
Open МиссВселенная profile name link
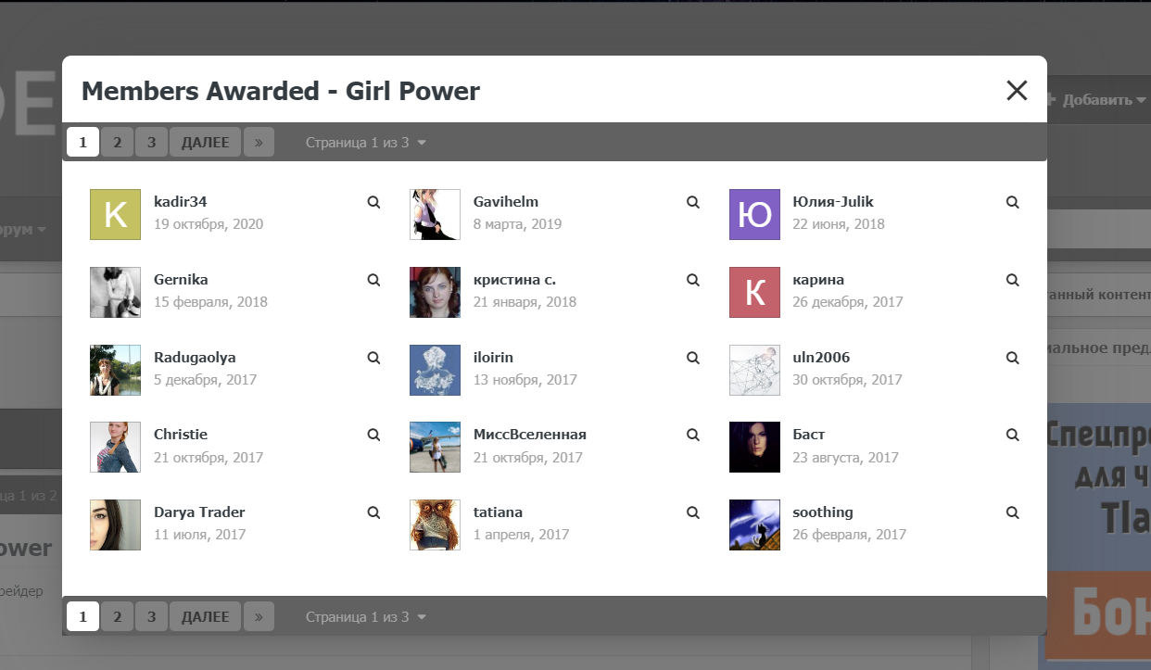530,435
